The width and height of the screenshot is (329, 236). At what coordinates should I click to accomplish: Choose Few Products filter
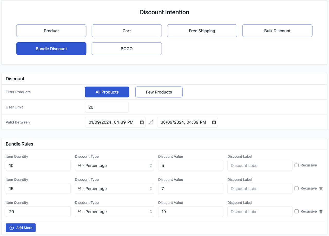point(159,92)
